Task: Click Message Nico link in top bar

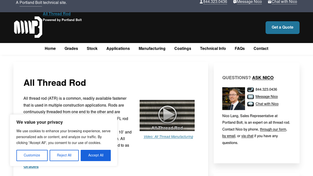Action: [x=249, y=2]
